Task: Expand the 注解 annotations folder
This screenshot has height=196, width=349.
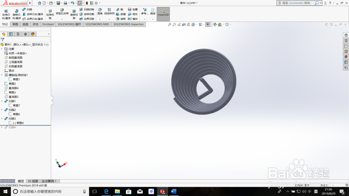Action: (x=2, y=49)
